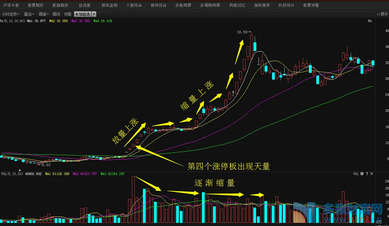Click the green MA4:26.439 value

click(x=103, y=21)
